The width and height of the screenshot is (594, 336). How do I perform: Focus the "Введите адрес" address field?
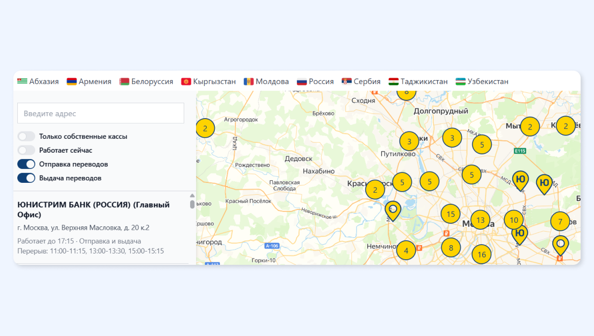[100, 113]
